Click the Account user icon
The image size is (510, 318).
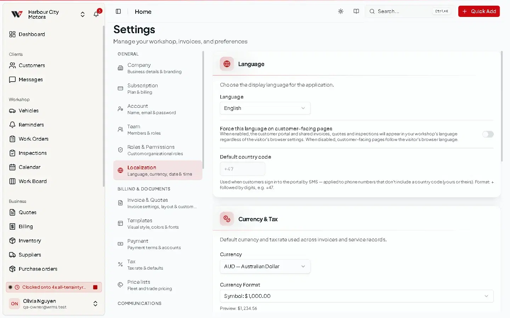120,109
